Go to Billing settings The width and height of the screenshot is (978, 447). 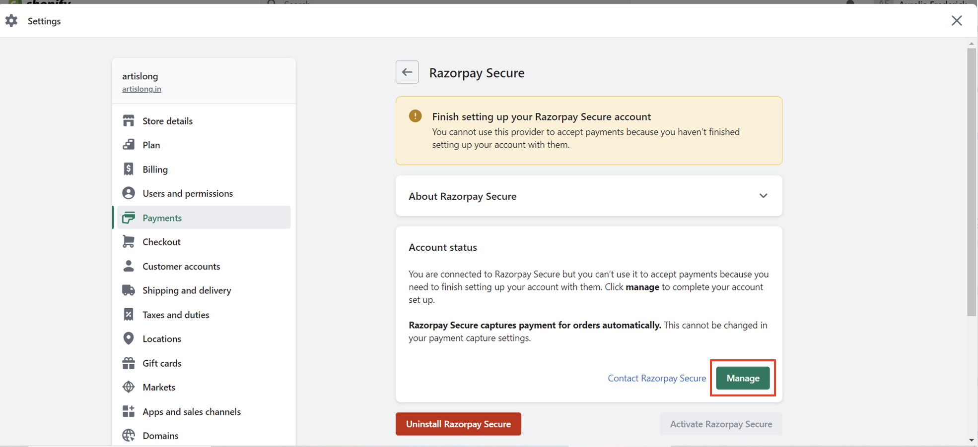click(x=203, y=169)
